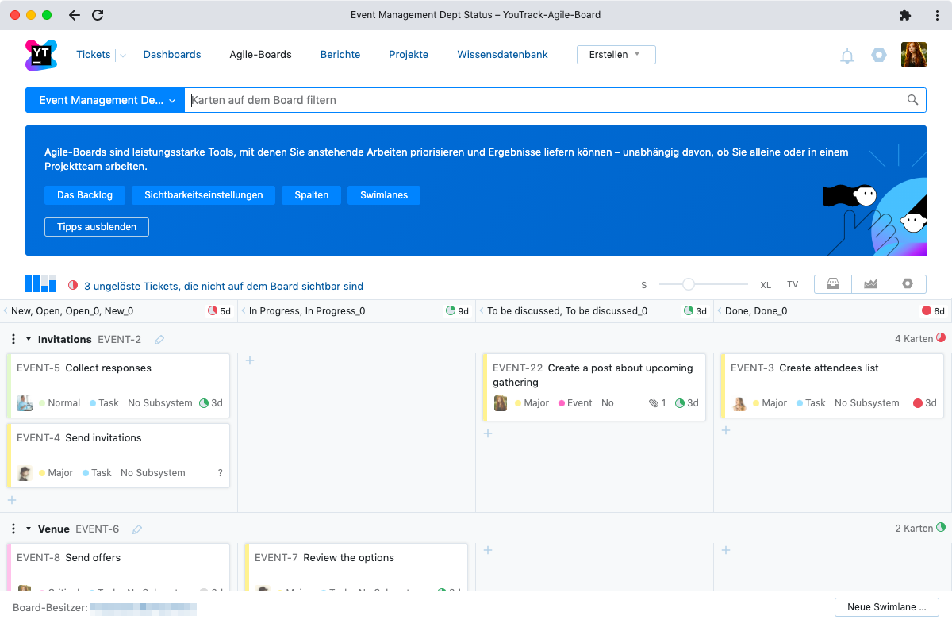Click the card size slider handle
This screenshot has width=952, height=635.
(x=689, y=284)
